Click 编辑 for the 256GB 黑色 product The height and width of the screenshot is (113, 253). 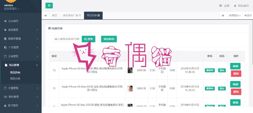coord(235,103)
